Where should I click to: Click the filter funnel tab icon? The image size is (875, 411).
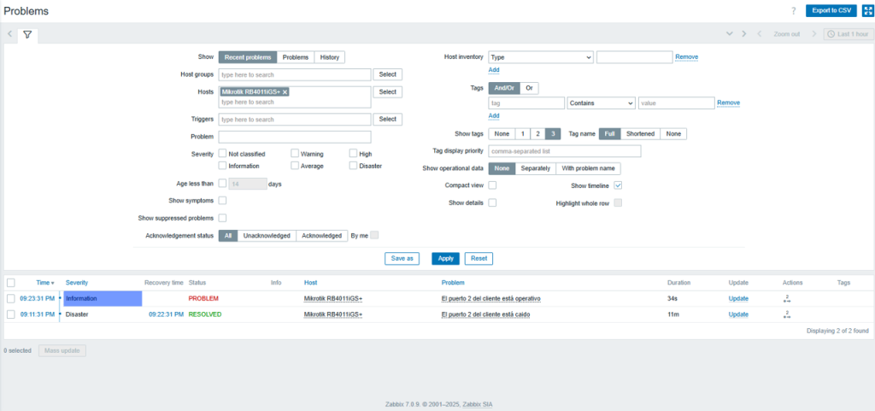[x=27, y=34]
